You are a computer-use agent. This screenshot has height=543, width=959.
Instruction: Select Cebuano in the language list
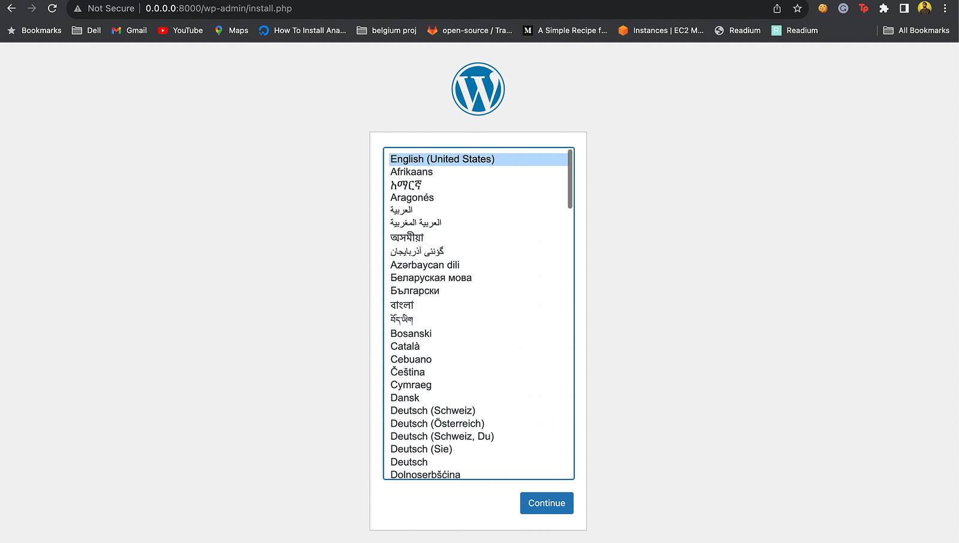(x=478, y=360)
